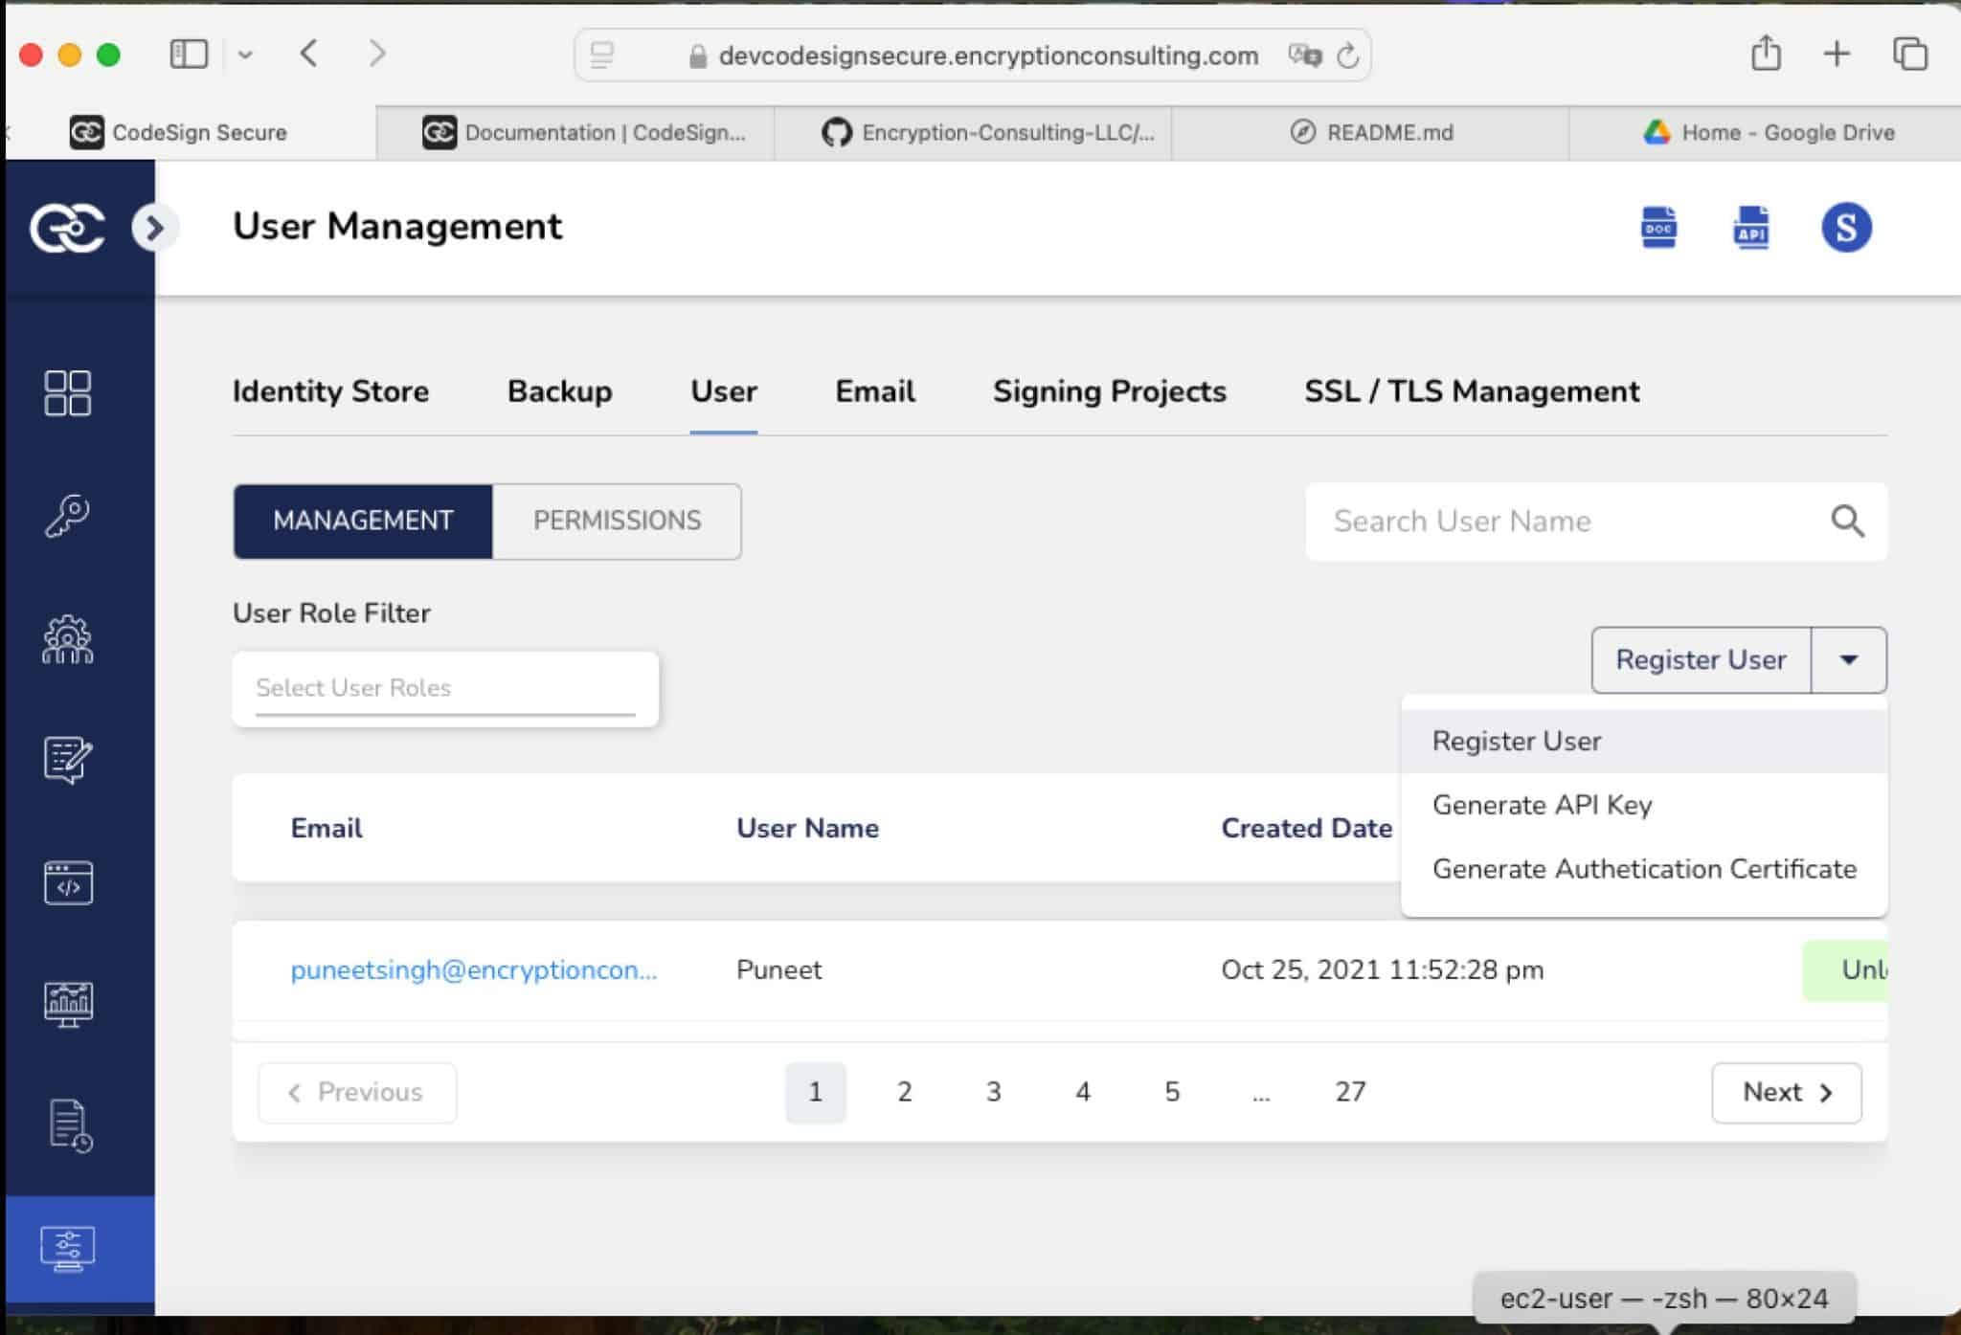The height and width of the screenshot is (1335, 1961).
Task: Open the document signing pencil sidebar icon
Action: (x=67, y=760)
